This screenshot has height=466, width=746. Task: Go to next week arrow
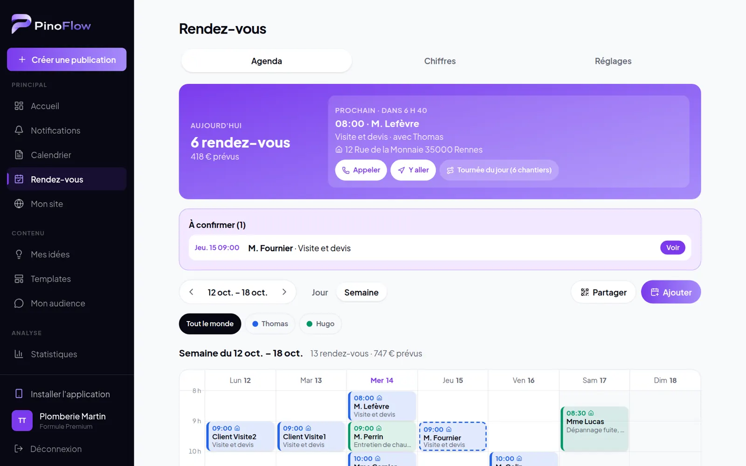[284, 292]
